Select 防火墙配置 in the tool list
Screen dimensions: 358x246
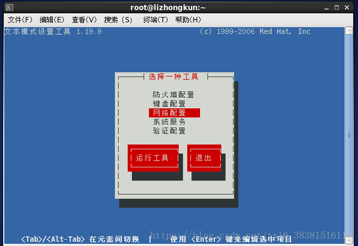[173, 95]
